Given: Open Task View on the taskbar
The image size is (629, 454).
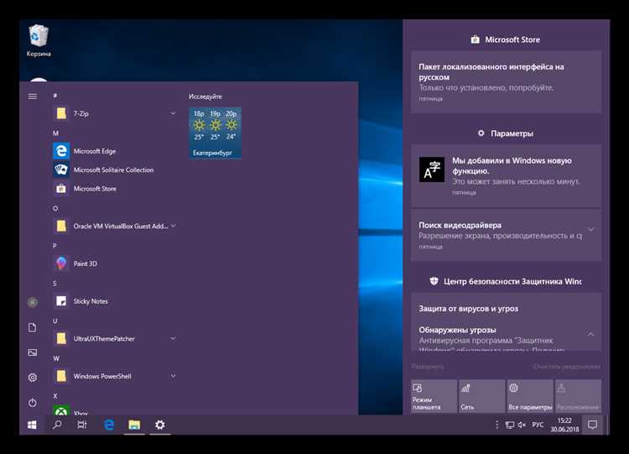Looking at the screenshot, I should pyautogui.click(x=82, y=425).
